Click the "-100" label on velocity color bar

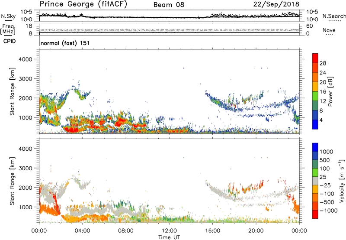(327, 194)
